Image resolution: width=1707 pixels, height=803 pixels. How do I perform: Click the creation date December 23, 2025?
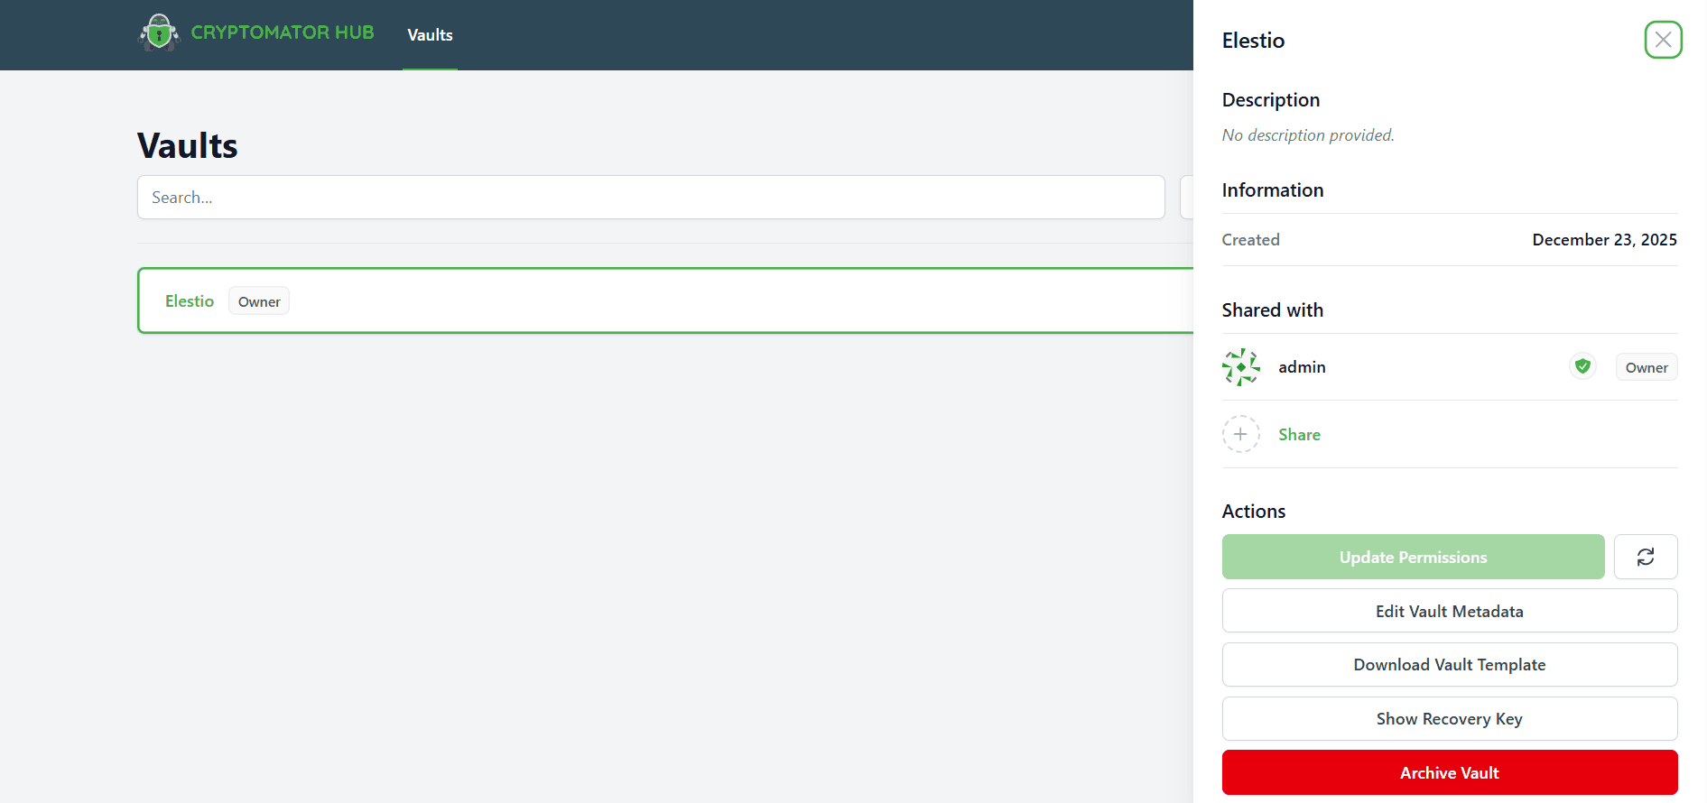1604,240
